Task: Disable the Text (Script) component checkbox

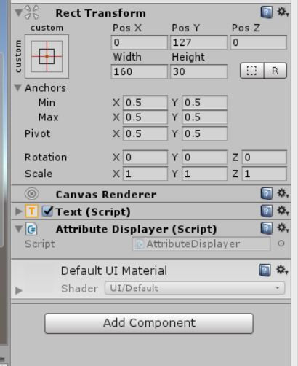Action: point(47,211)
